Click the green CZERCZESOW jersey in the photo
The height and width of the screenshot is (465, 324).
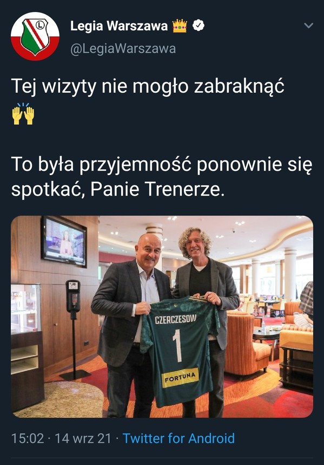180,351
